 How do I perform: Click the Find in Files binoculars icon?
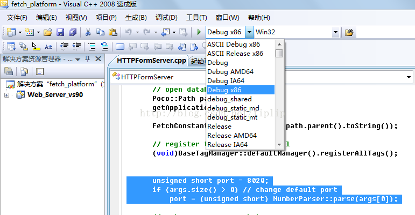point(349,32)
